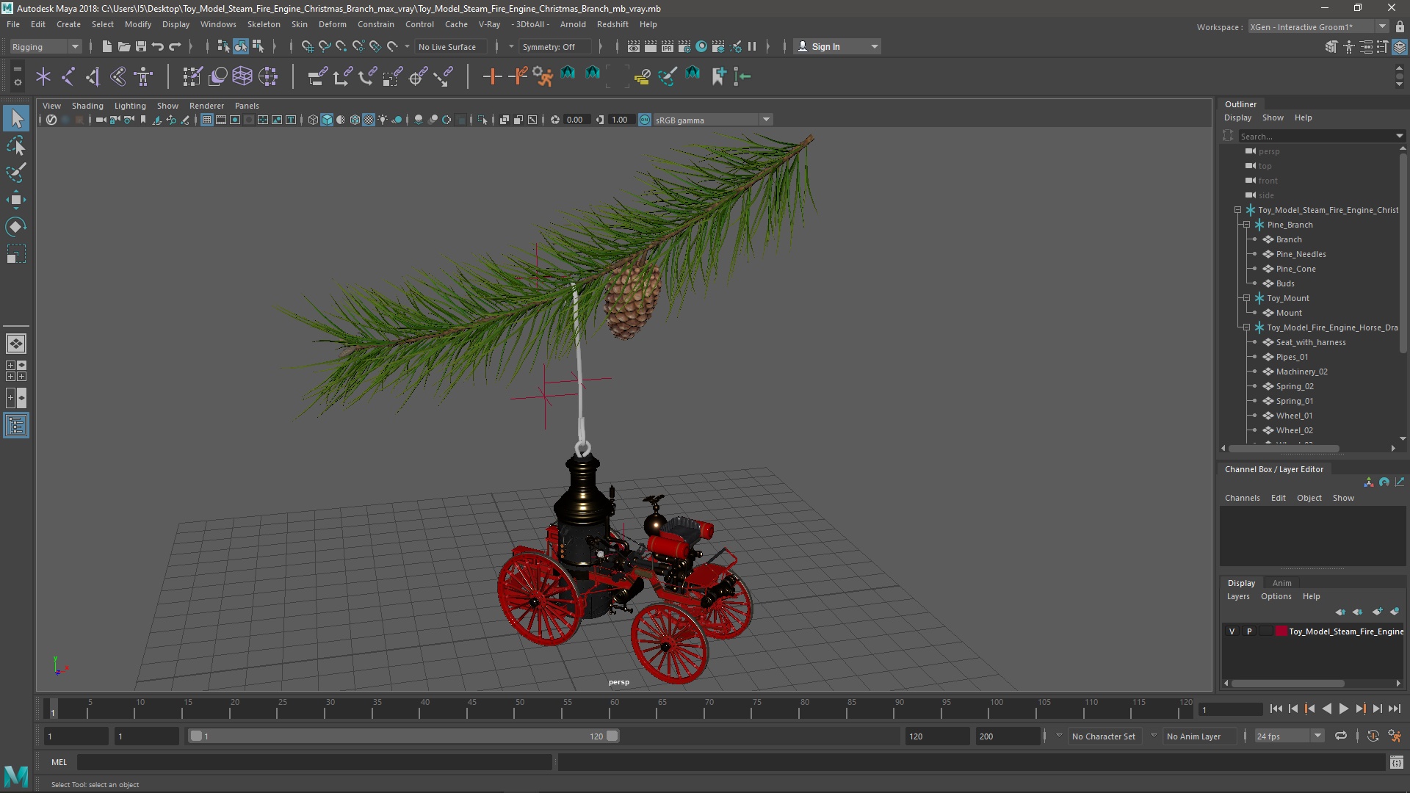The height and width of the screenshot is (793, 1410).
Task: Open the V-Ray menu
Action: coord(489,24)
